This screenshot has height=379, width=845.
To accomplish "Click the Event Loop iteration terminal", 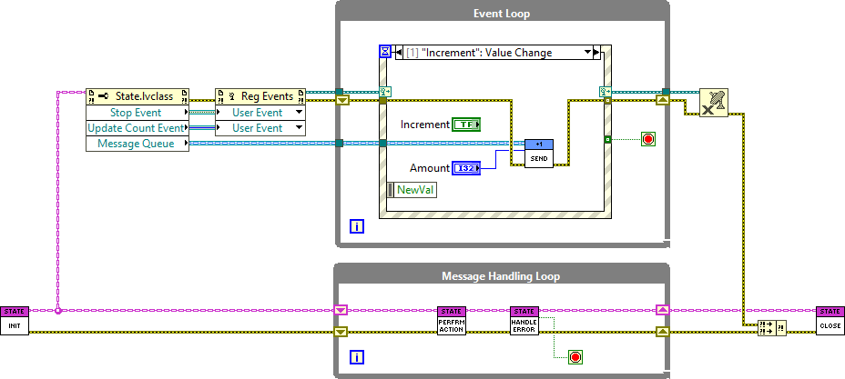I will pyautogui.click(x=357, y=225).
